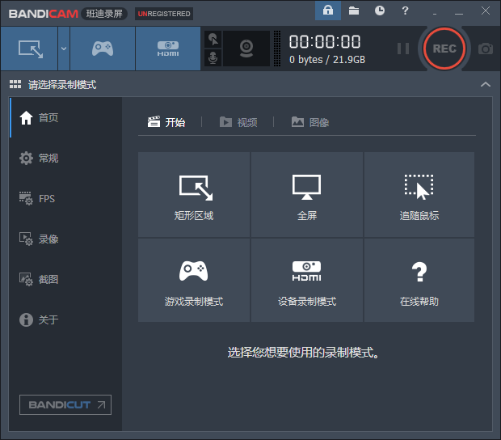Open the 设备录制模式 HDMI device tile
Screen dimensions: 501x440
(307, 280)
